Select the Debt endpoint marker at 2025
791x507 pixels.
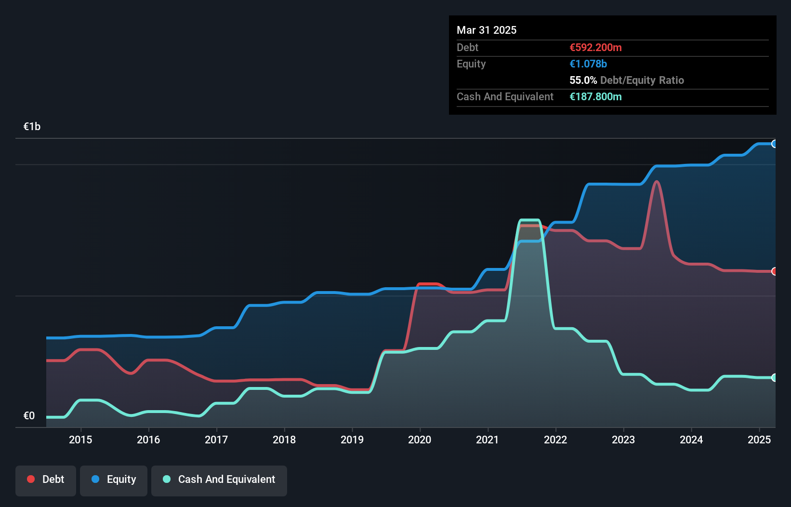pyautogui.click(x=775, y=271)
